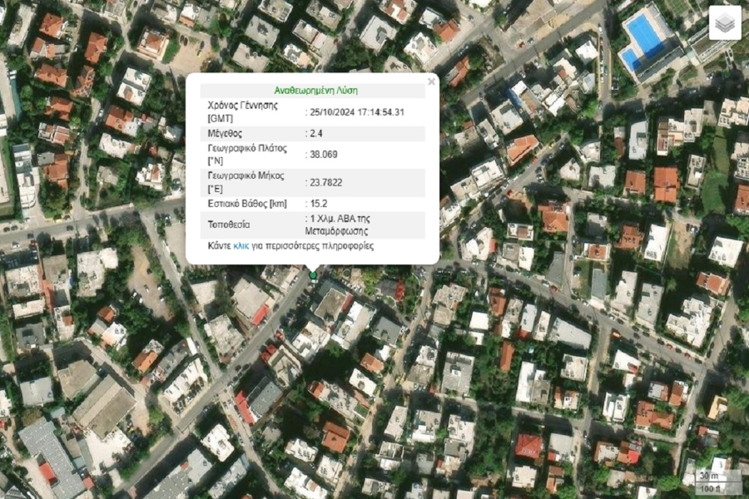Select the magnitude value 2.4
Viewport: 749px width, 499px height.
(x=318, y=133)
